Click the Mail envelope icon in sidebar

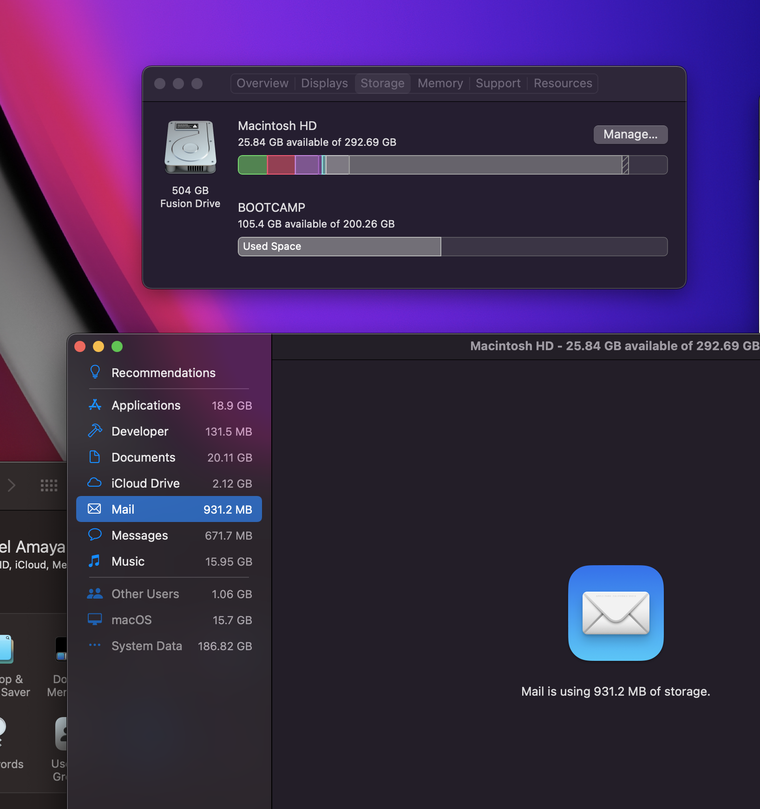pyautogui.click(x=95, y=509)
